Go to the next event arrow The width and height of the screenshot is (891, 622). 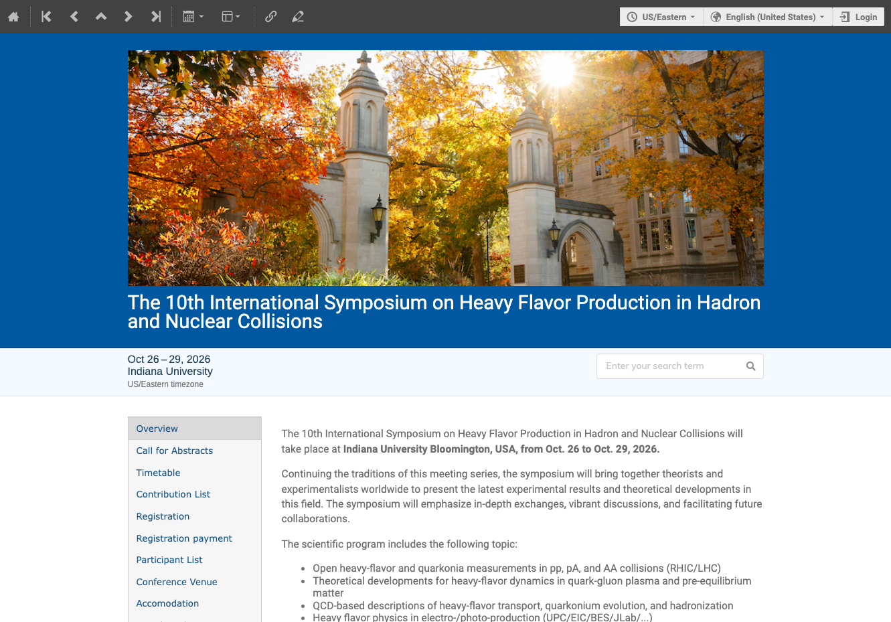coord(128,17)
